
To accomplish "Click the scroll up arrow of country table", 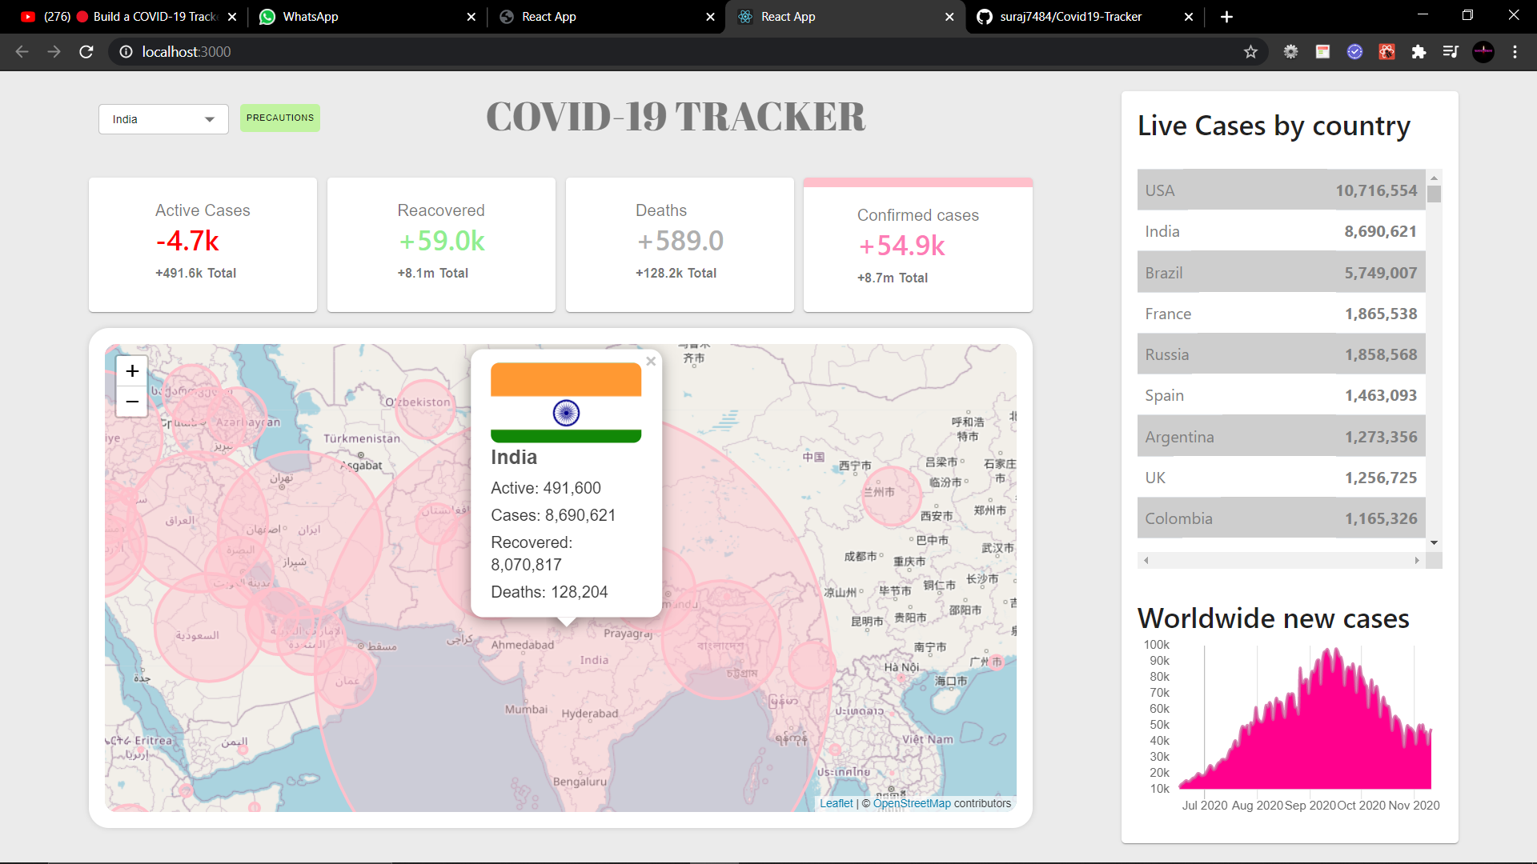I will 1434,178.
